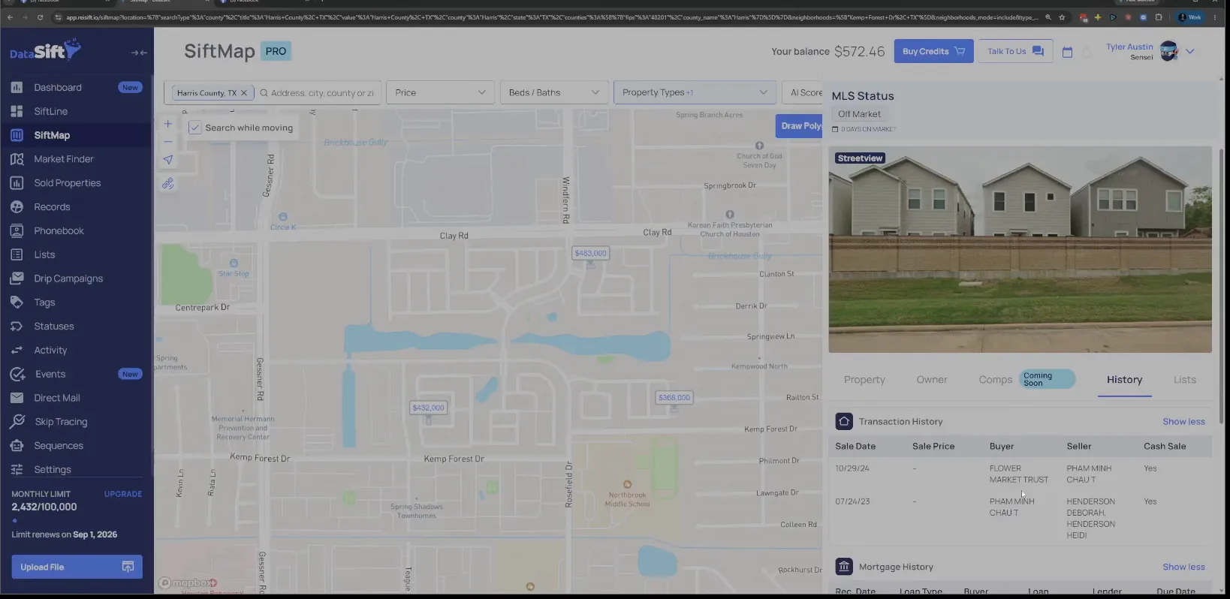This screenshot has width=1230, height=599.
Task: Click the Upload File button
Action: (x=77, y=567)
